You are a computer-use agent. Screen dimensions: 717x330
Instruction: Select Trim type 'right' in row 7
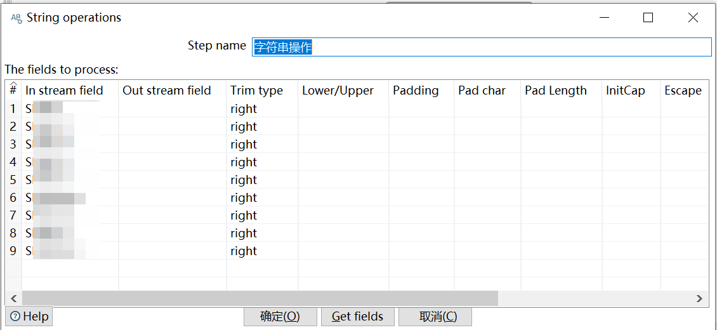click(x=262, y=216)
